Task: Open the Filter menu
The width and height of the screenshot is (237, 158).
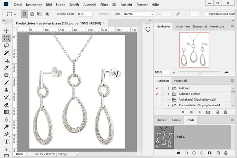Action: pyautogui.click(x=104, y=5)
